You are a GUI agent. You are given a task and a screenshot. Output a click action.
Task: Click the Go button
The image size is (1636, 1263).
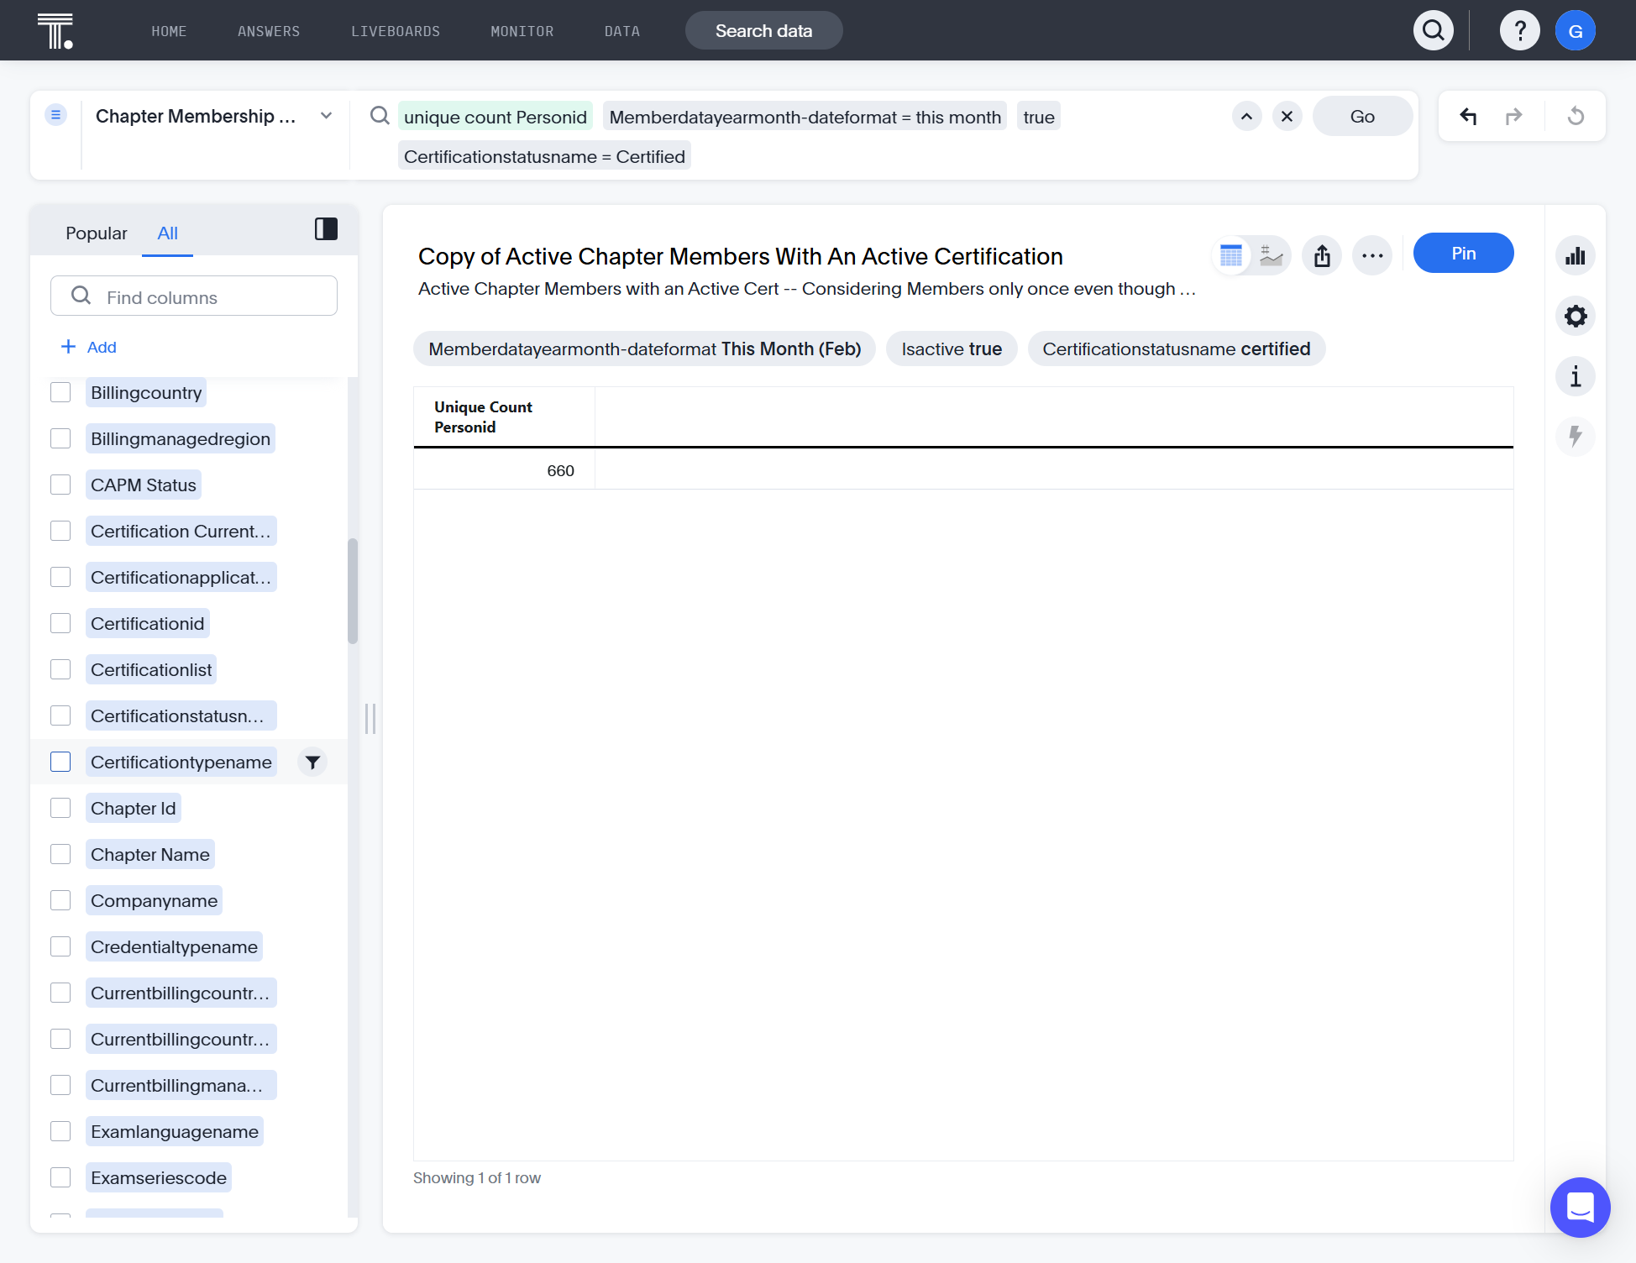pos(1362,117)
